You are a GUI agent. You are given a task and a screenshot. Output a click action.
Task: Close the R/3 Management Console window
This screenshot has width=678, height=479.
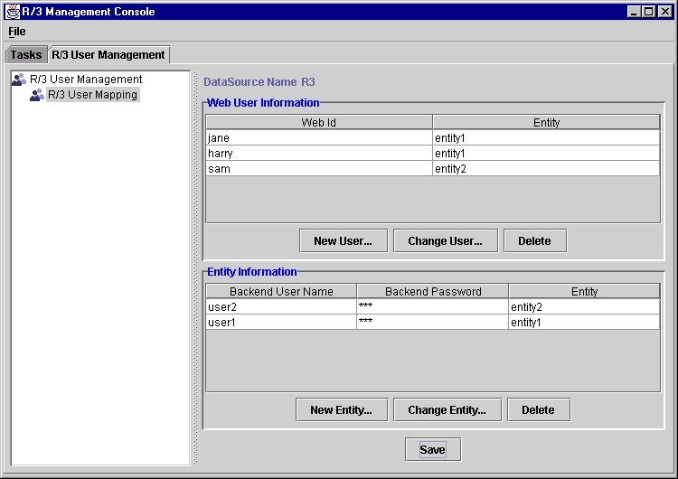pyautogui.click(x=665, y=12)
